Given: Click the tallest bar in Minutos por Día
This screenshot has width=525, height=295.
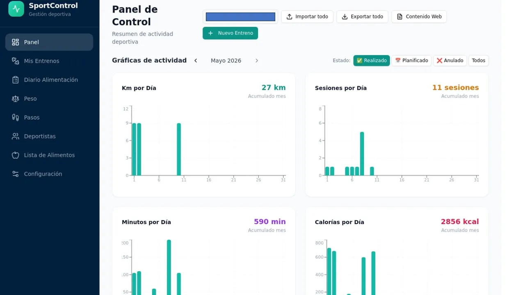Looking at the screenshot, I should tap(169, 267).
